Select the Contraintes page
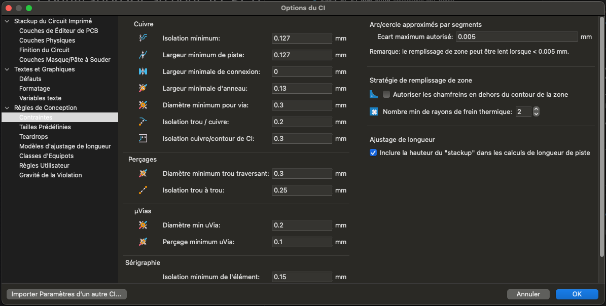This screenshot has width=606, height=306. (60, 118)
